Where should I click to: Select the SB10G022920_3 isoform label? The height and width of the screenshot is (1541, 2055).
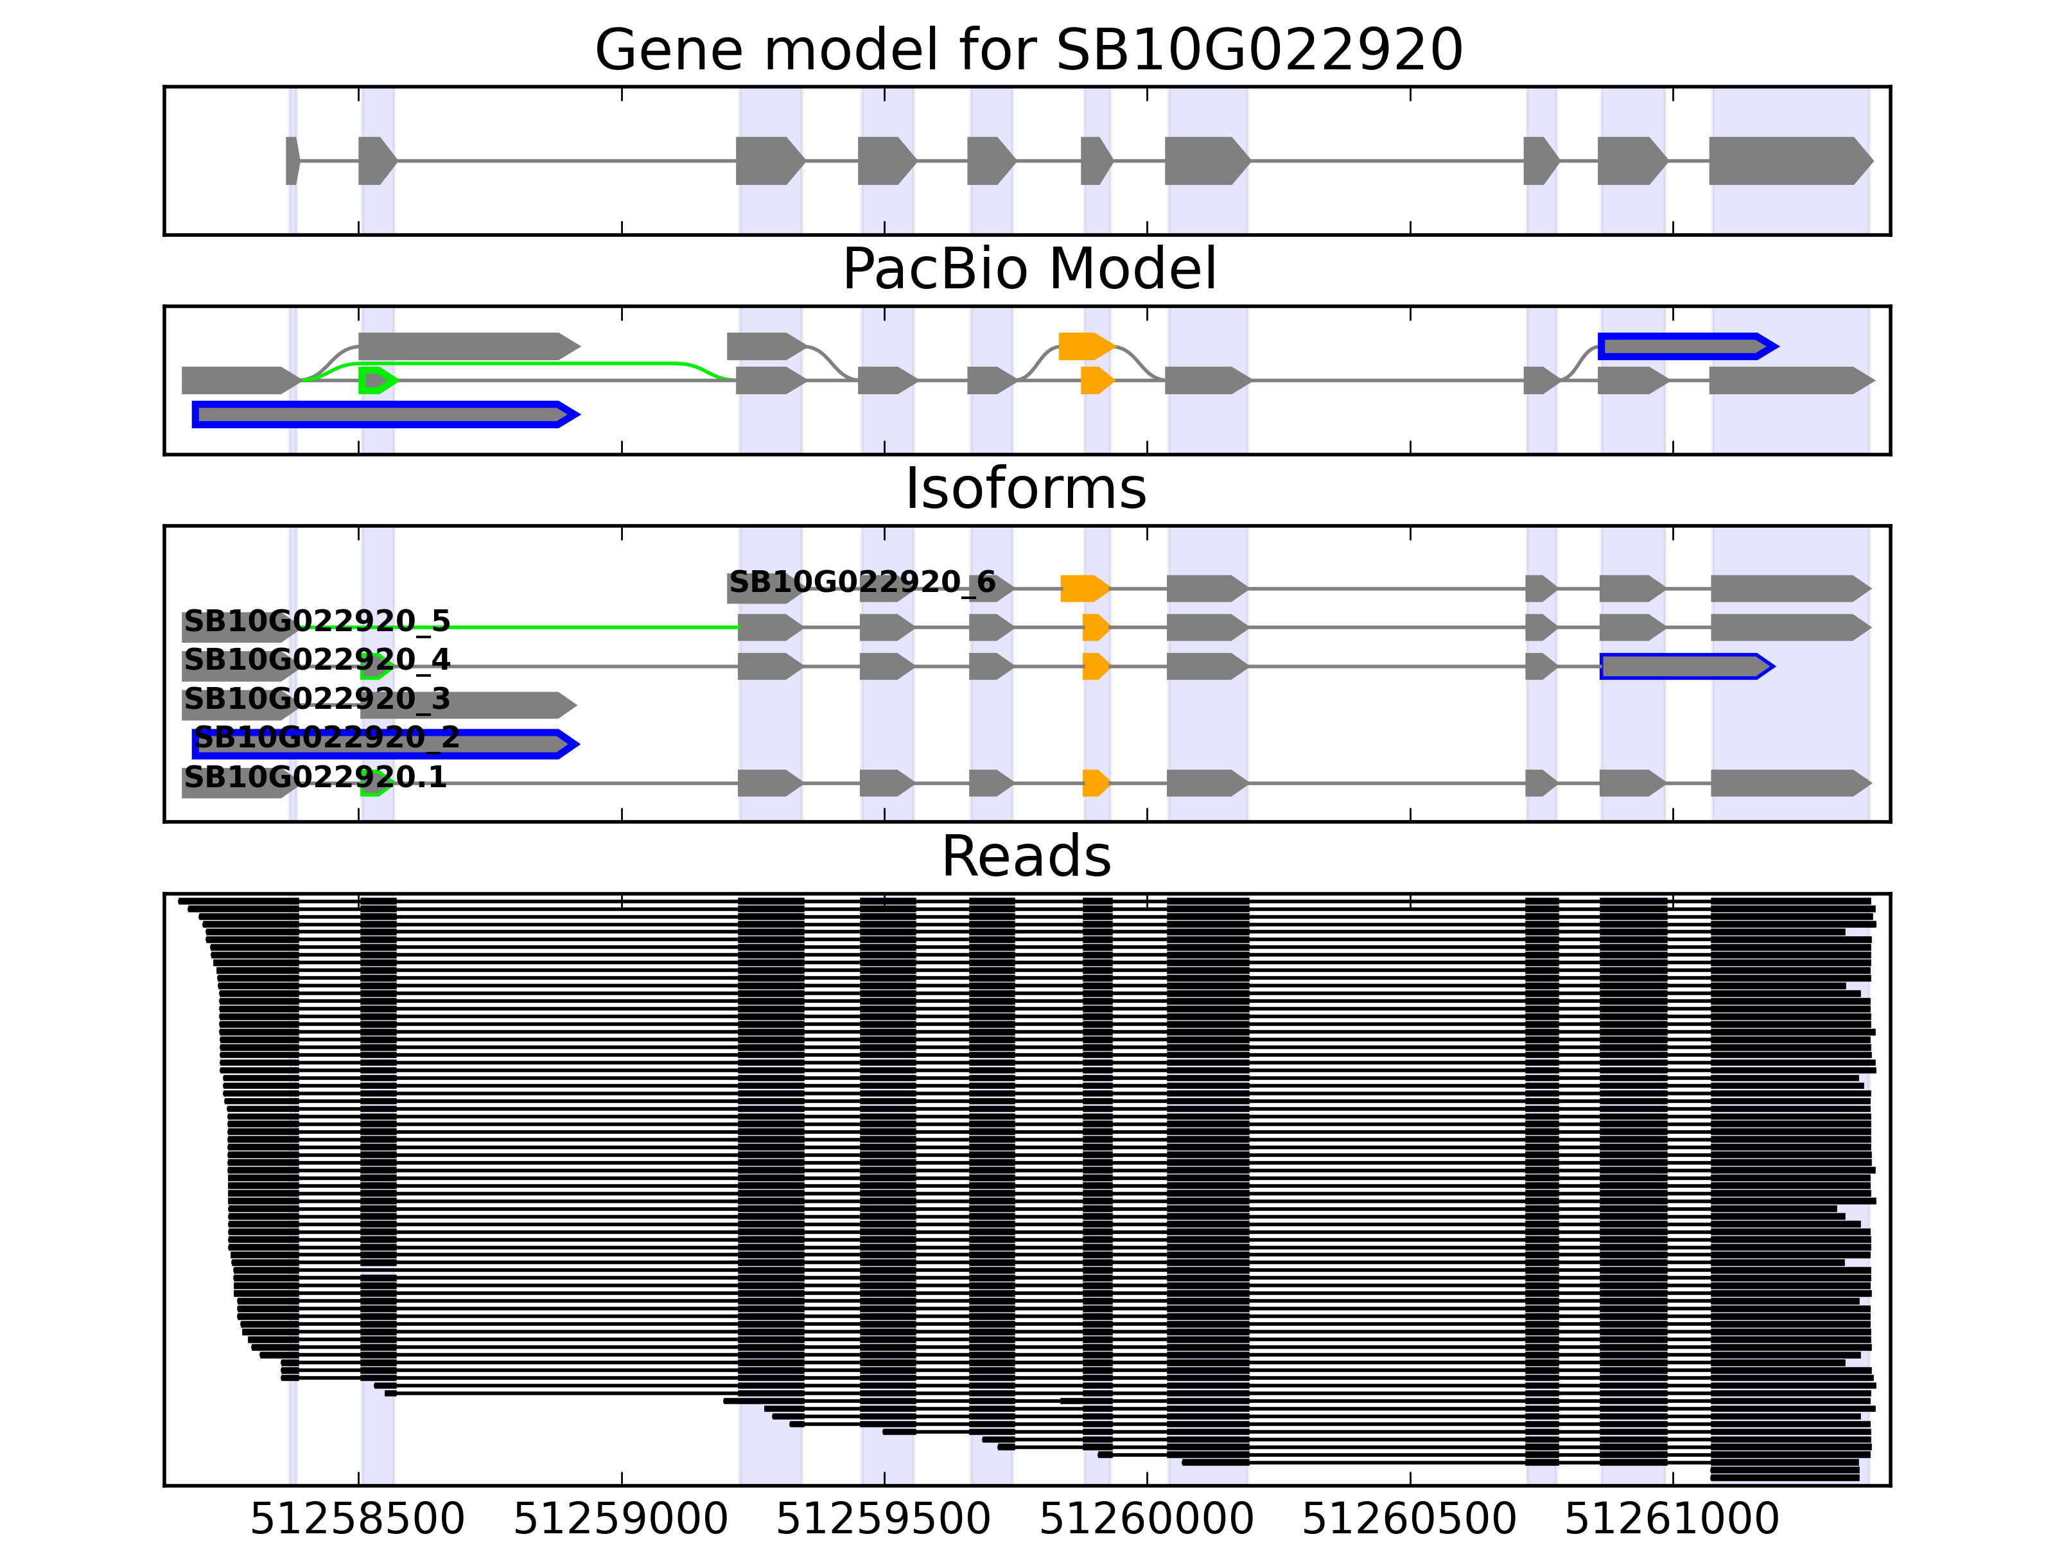click(317, 699)
